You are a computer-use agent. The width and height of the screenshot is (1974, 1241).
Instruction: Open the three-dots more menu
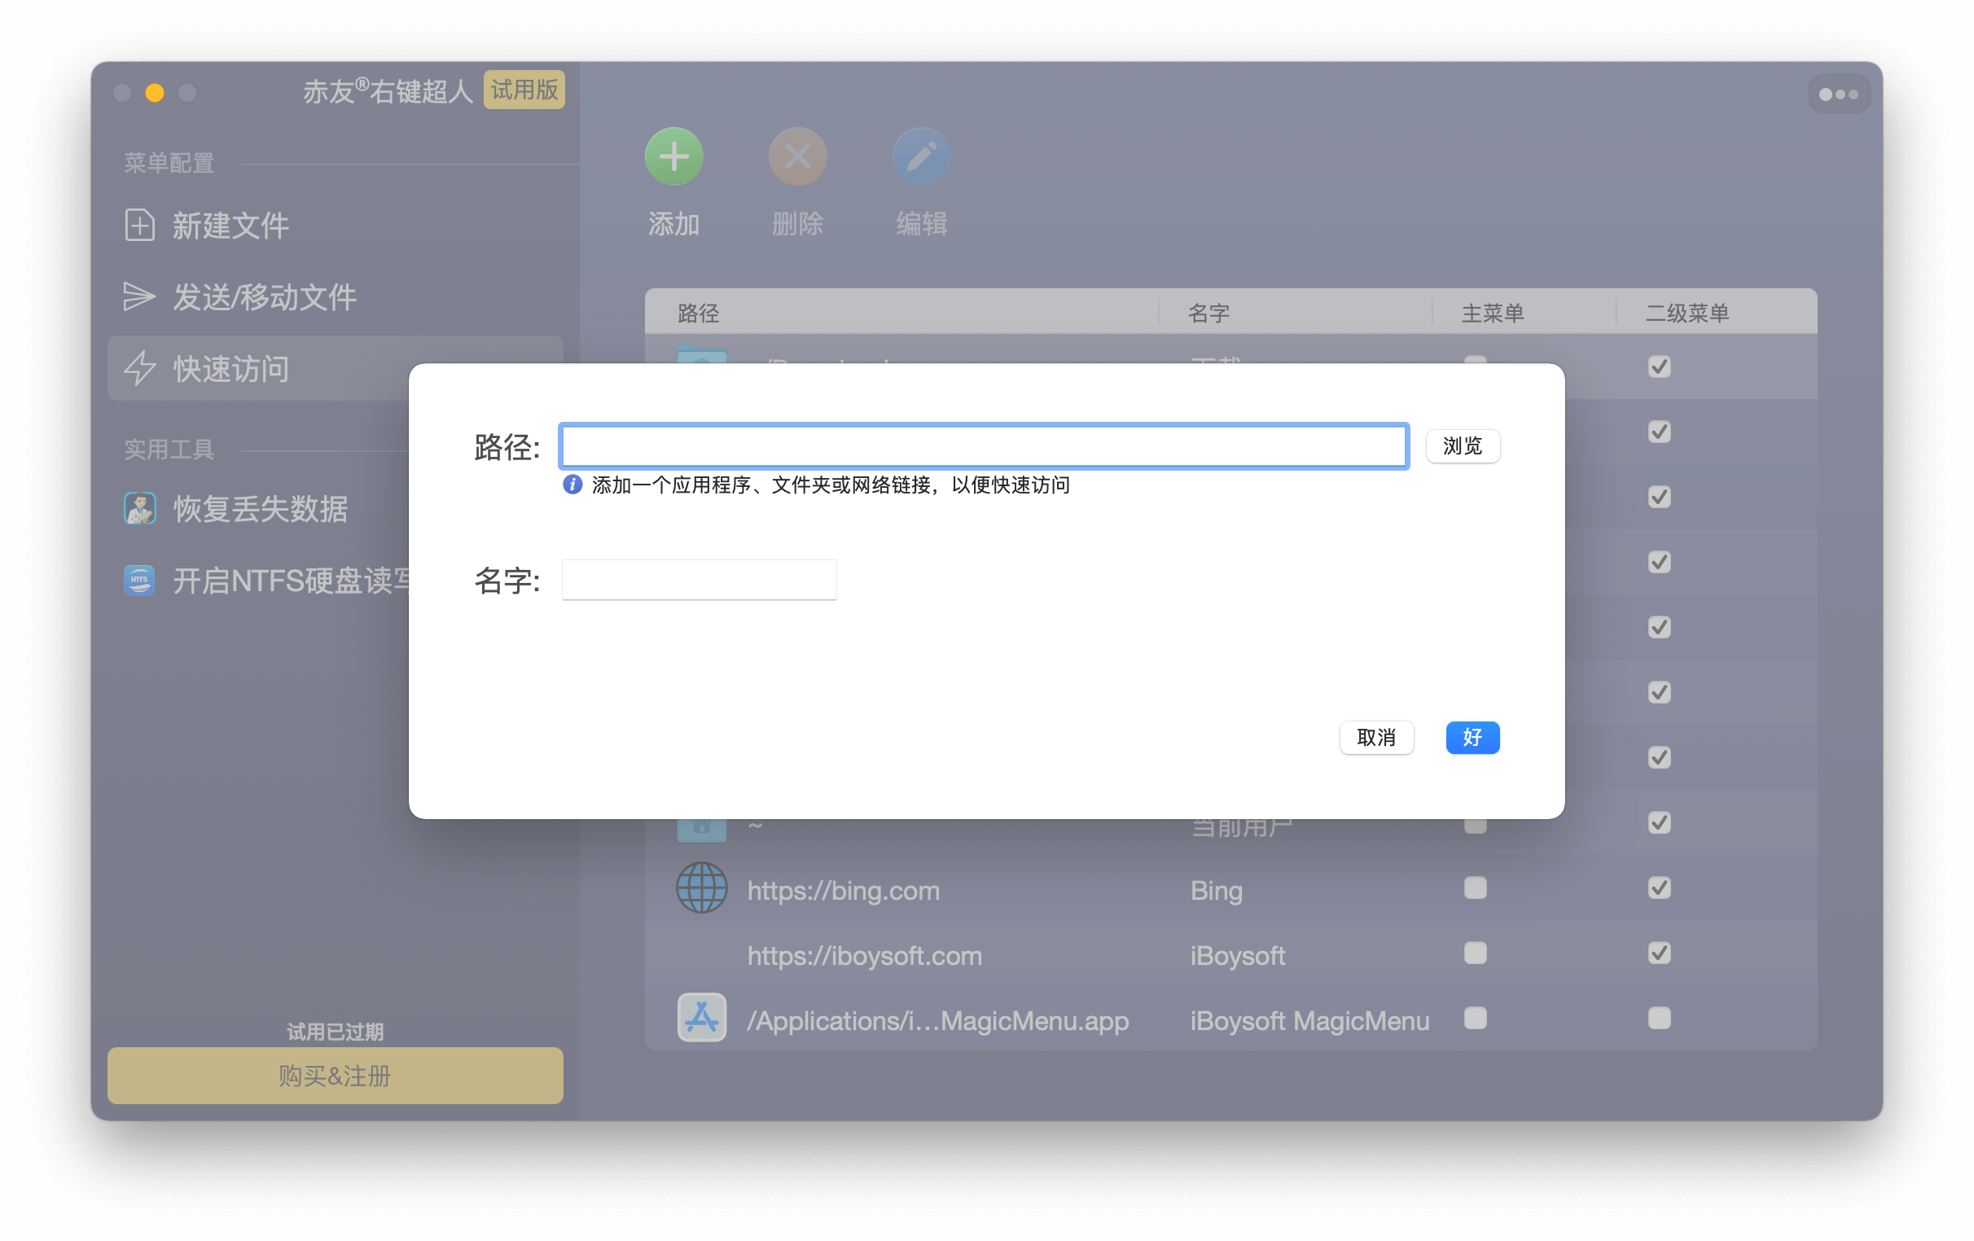[x=1838, y=94]
